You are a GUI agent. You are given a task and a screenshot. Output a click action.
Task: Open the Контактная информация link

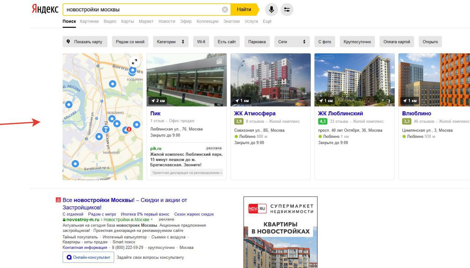click(x=85, y=247)
